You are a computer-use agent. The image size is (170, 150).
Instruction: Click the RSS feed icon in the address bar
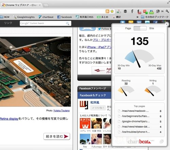coord(107,11)
